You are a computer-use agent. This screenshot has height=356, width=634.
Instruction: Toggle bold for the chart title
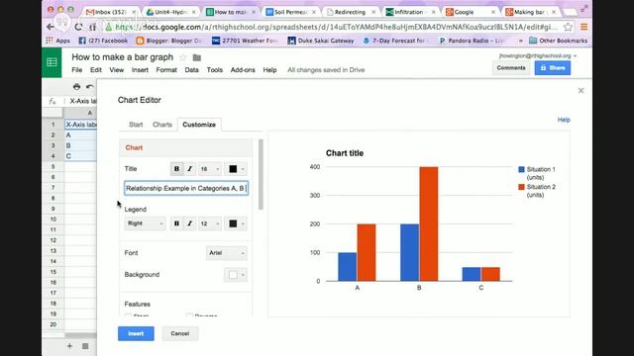click(x=176, y=169)
